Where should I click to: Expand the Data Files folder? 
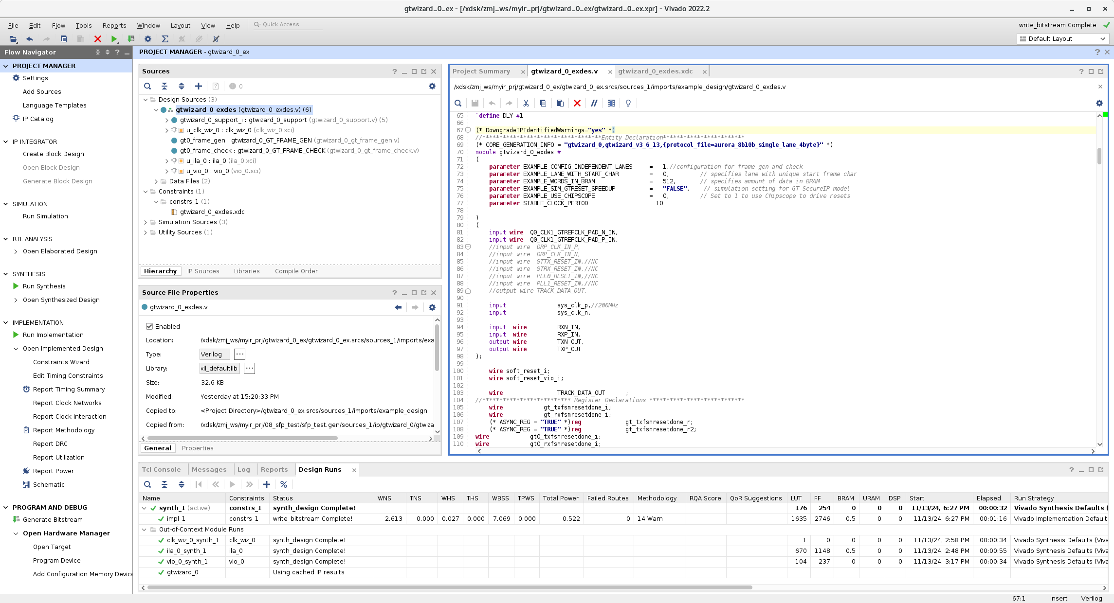click(156, 181)
